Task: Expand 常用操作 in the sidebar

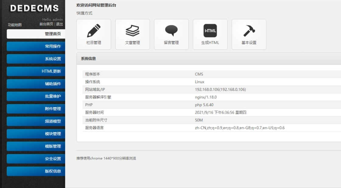Action: tap(35, 46)
